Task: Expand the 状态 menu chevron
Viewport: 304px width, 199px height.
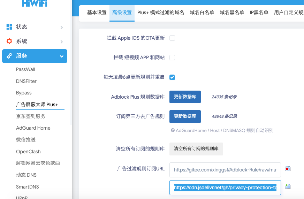Action: click(x=62, y=27)
